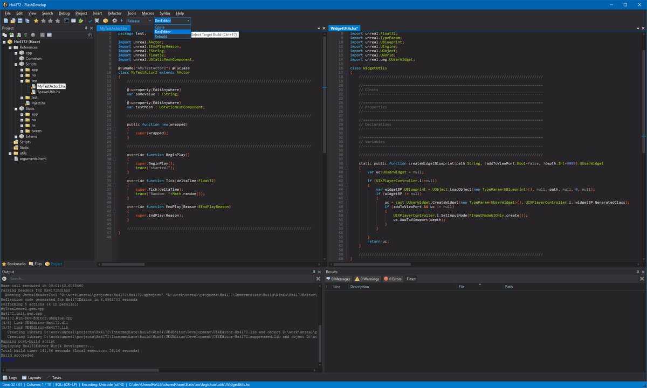Click the Open File folder toolbar icon
647x388 pixels.
[x=13, y=21]
